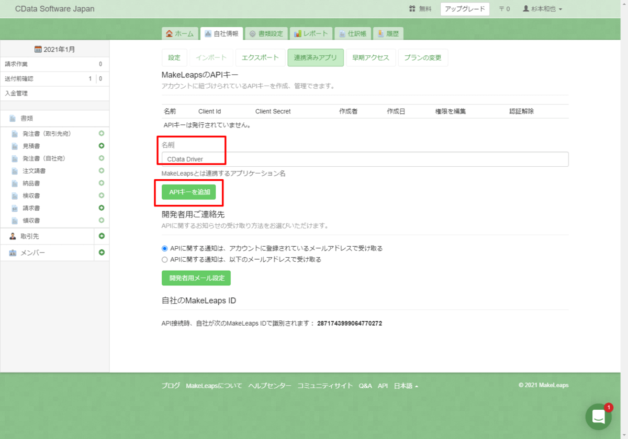The height and width of the screenshot is (439, 628).
Task: Open 注文請書 document list
Action: coord(34,171)
